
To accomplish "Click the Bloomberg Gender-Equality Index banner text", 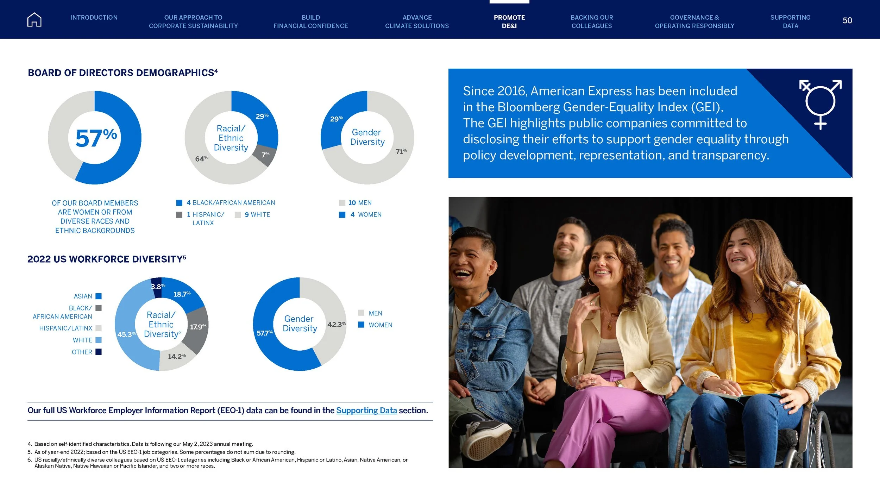I will (x=626, y=123).
